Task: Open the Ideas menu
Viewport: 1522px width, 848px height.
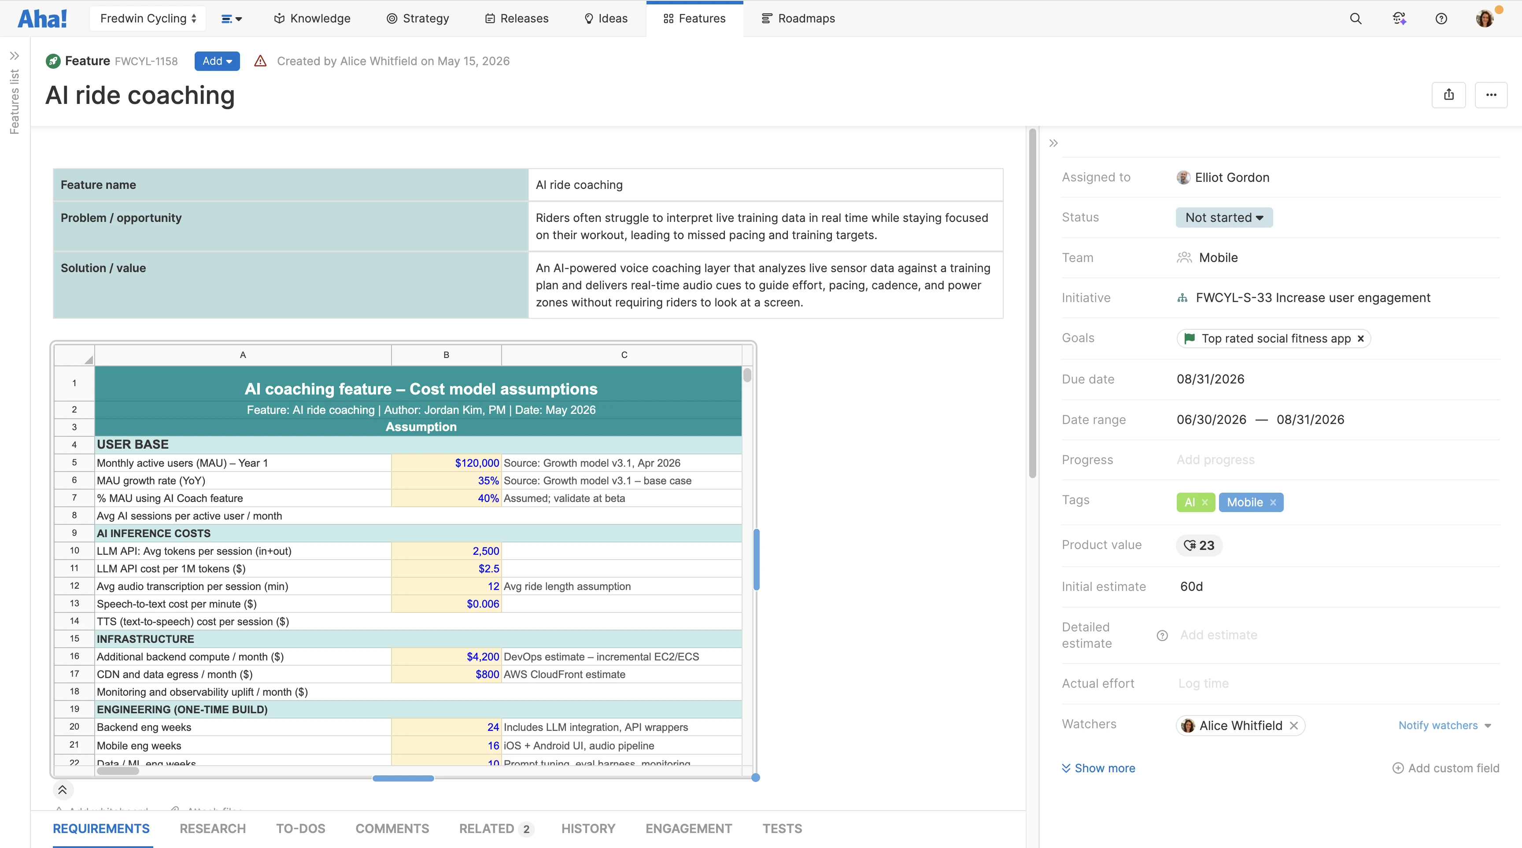Action: 606,18
